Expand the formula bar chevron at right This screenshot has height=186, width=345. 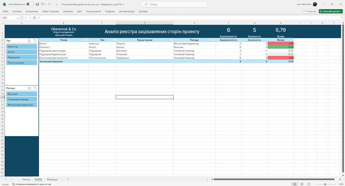coord(342,18)
